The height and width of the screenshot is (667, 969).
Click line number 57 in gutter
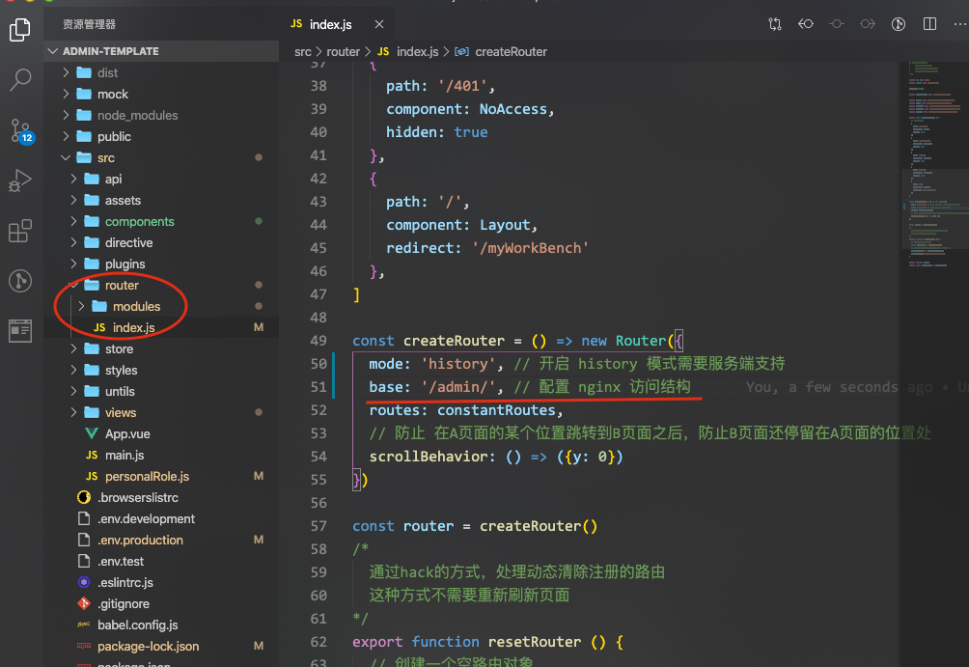318,526
